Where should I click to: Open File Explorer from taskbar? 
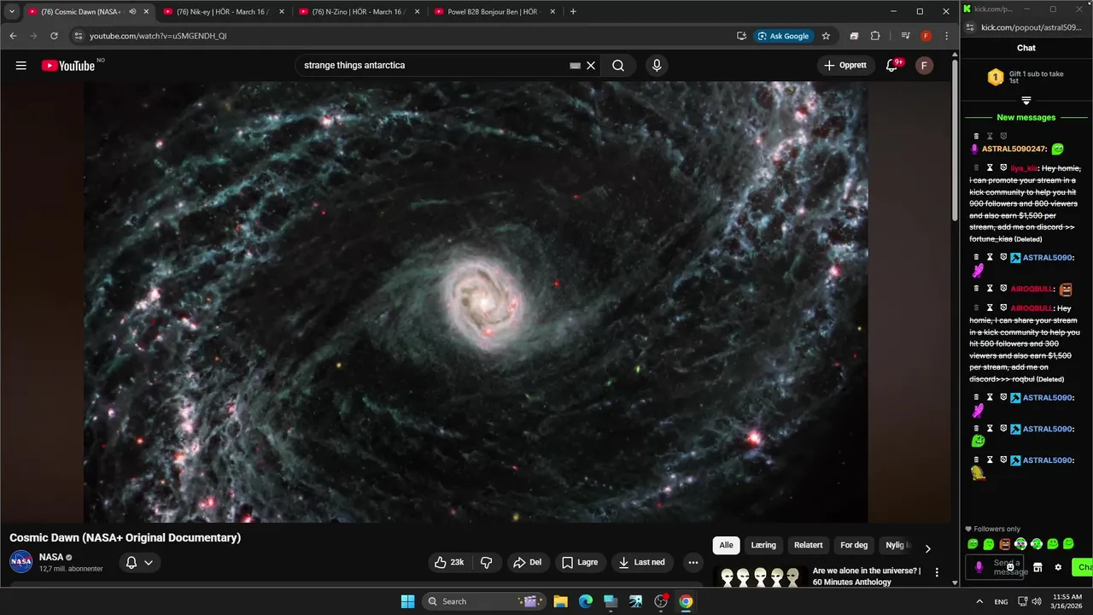(x=561, y=601)
